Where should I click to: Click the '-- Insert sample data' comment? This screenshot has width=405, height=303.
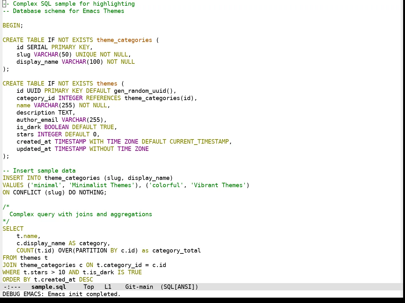tap(39, 171)
